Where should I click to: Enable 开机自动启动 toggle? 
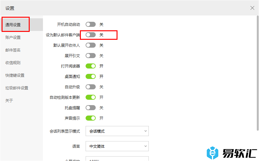click(x=91, y=24)
